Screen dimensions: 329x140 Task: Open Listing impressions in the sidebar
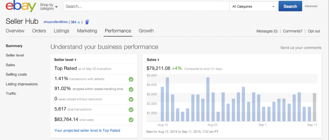pos(22,84)
